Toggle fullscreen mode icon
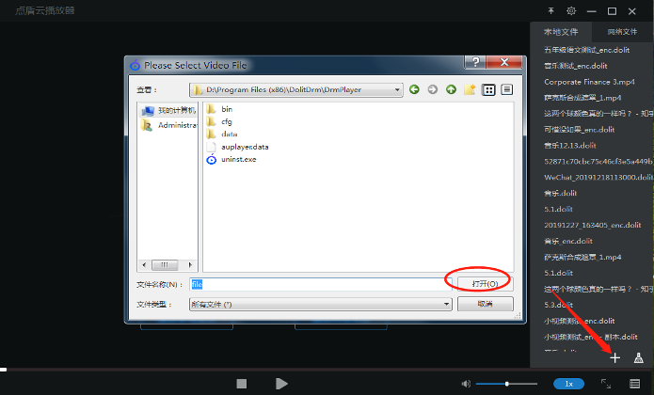The height and width of the screenshot is (395, 654). 607,384
